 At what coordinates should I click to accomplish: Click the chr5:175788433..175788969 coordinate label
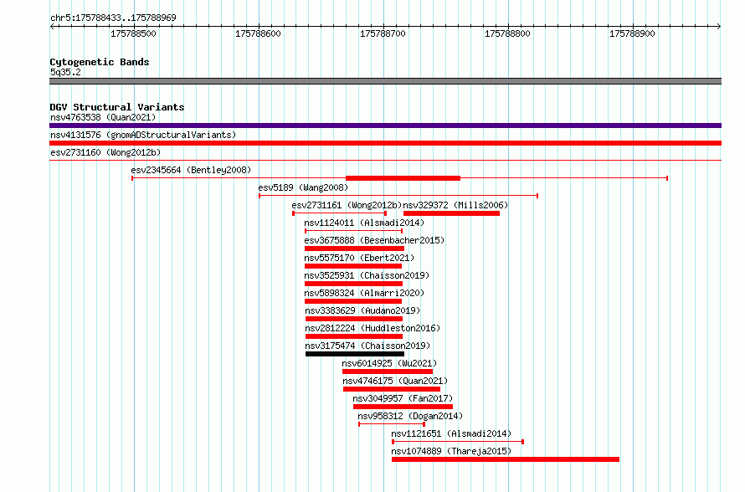click(113, 18)
